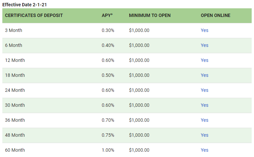The width and height of the screenshot is (254, 157).
Task: Click the 0.60% APY for 24 Month
Action: [x=108, y=90]
